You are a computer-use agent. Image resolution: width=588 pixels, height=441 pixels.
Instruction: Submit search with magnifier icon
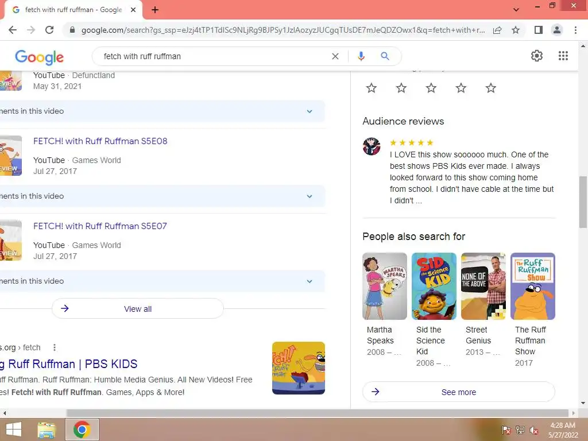coord(385,56)
